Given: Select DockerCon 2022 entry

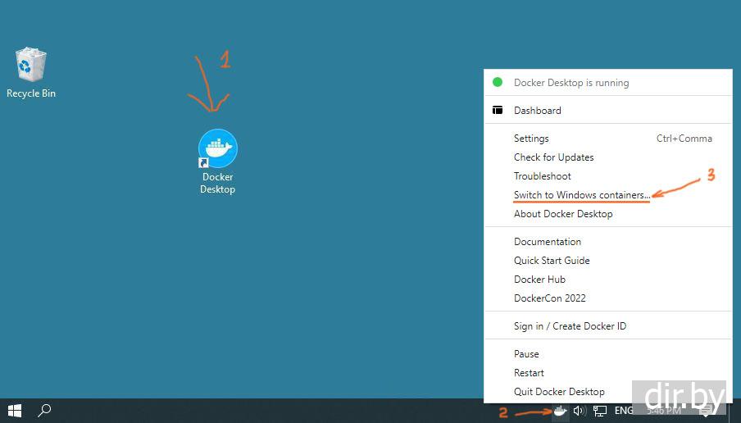Looking at the screenshot, I should (x=608, y=298).
